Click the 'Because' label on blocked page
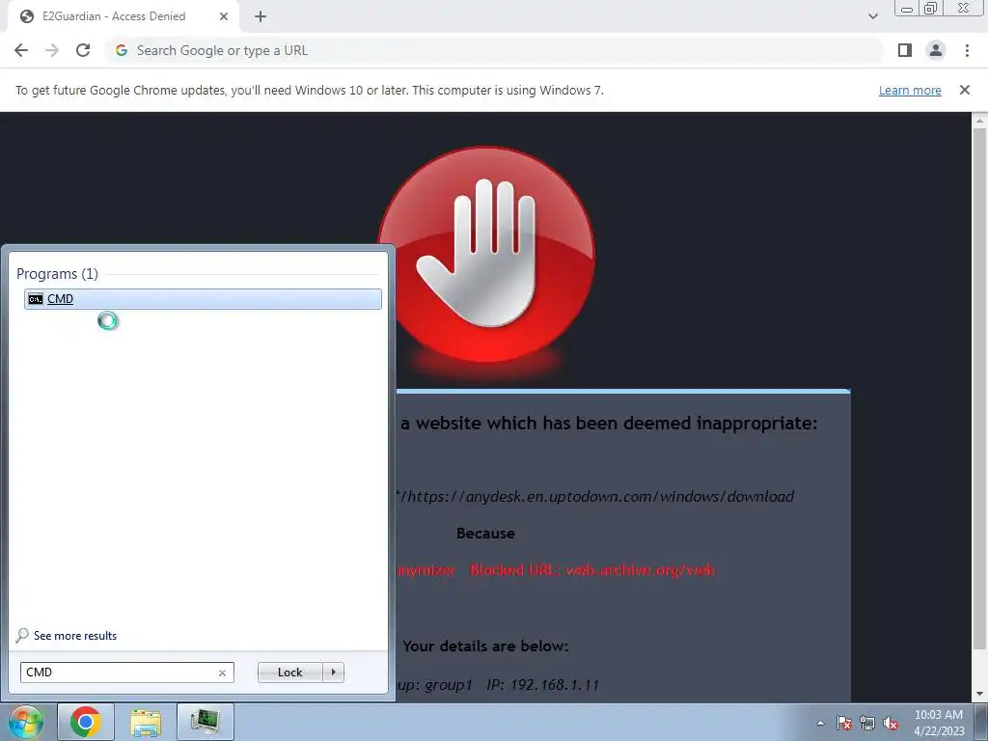This screenshot has width=988, height=741. pyautogui.click(x=485, y=533)
